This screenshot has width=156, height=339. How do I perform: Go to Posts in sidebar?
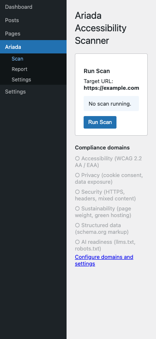pos(33,20)
